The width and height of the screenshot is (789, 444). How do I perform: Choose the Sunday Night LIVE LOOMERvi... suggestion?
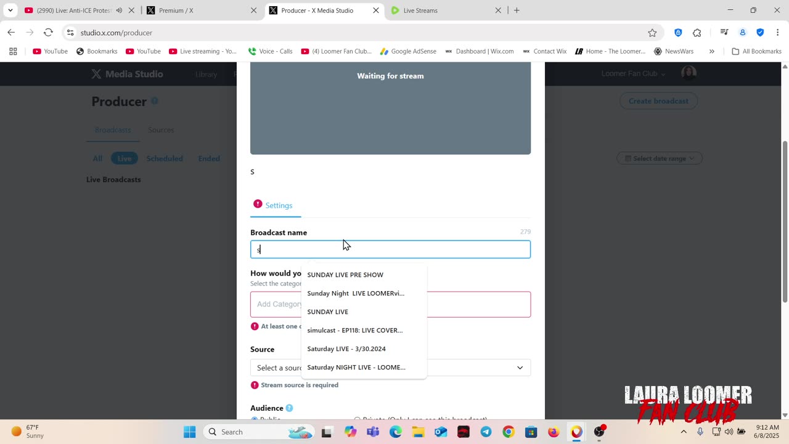[364, 293]
